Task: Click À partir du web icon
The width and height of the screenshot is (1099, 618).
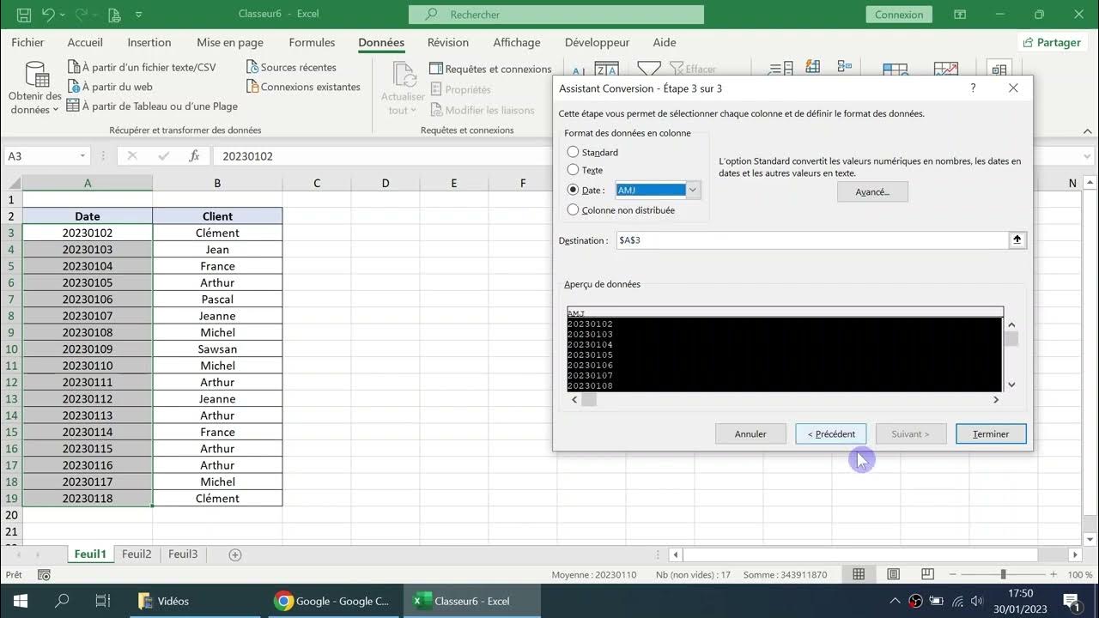Action: (x=74, y=87)
